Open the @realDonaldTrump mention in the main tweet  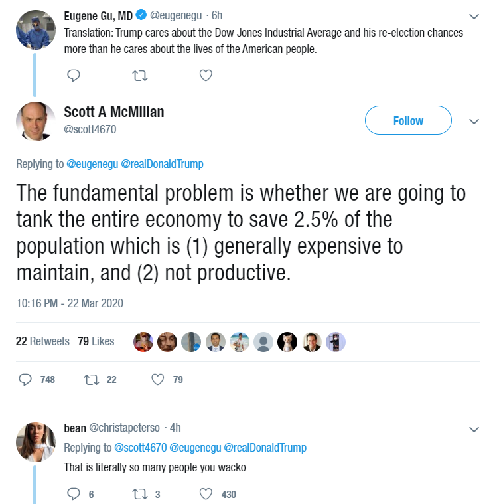pos(162,164)
